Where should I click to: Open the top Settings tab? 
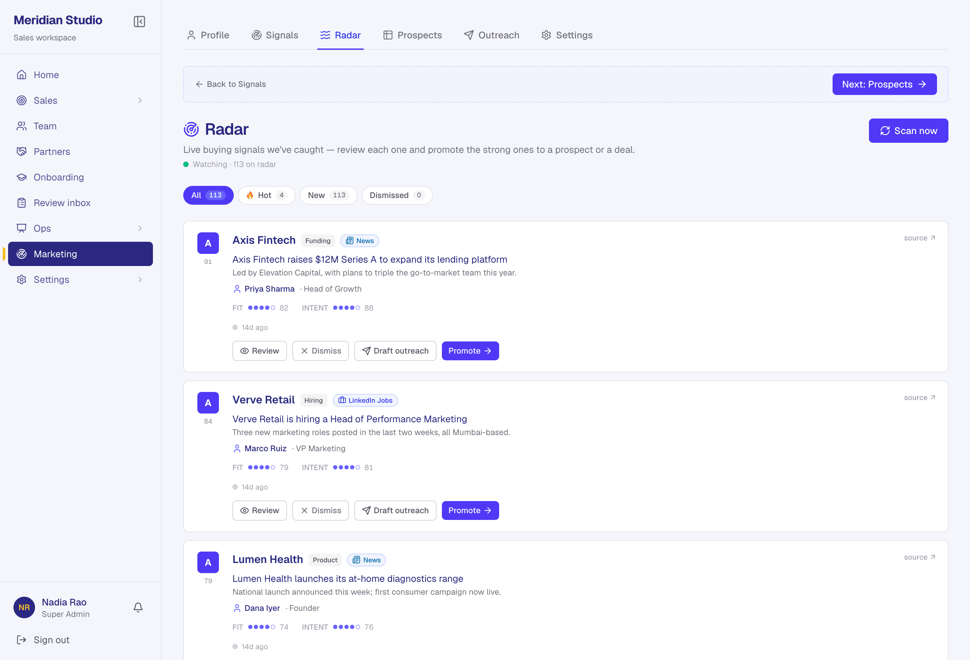pos(567,35)
